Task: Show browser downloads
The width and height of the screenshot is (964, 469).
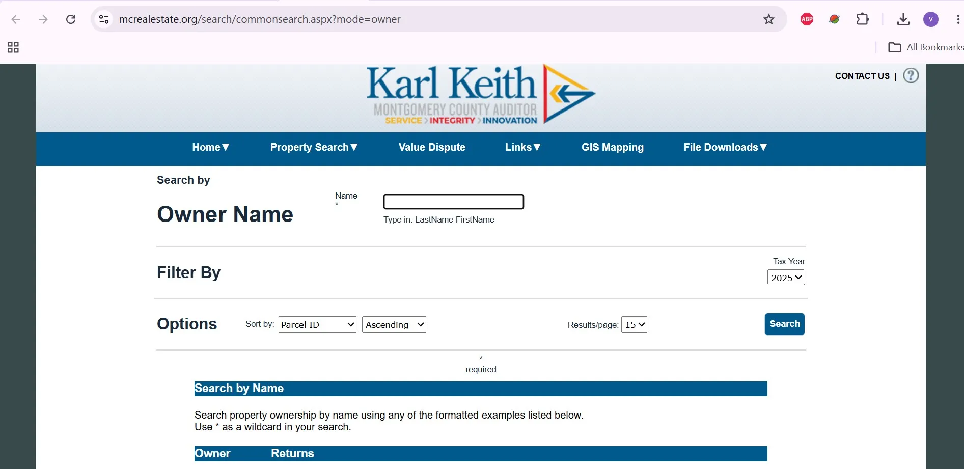Action: tap(903, 19)
